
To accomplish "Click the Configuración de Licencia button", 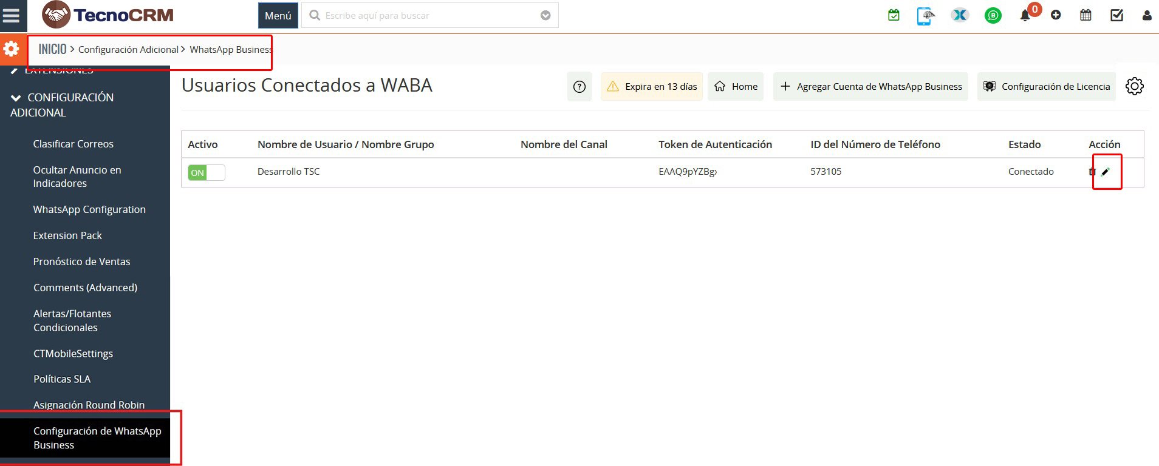I will pos(1047,87).
